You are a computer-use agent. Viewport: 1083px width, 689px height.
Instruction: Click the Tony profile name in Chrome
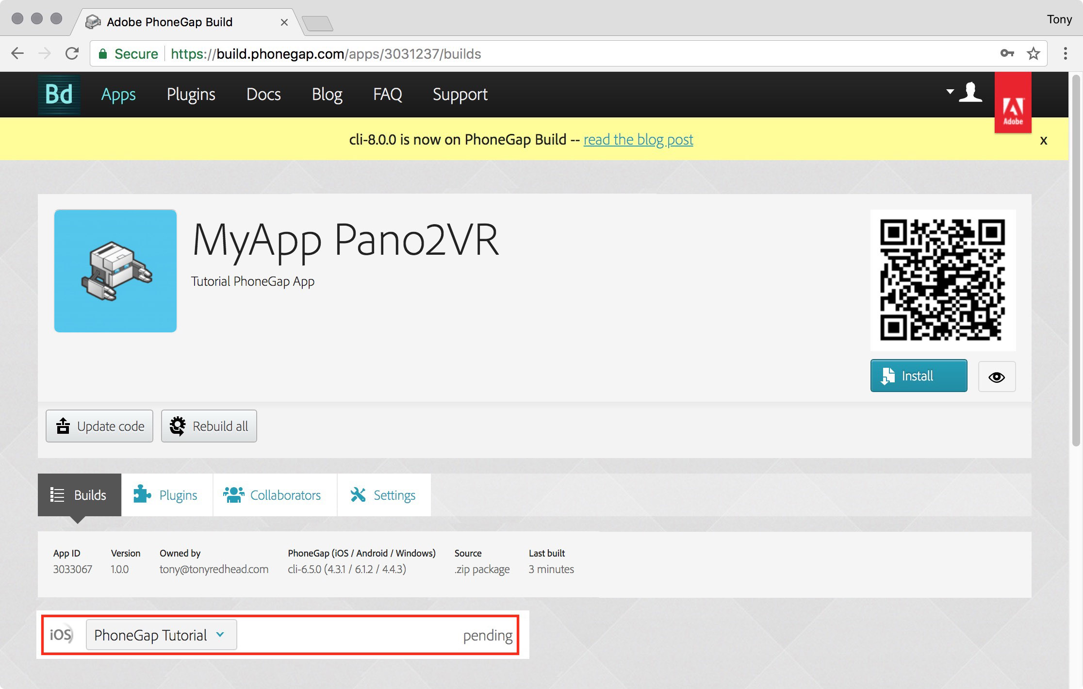pyautogui.click(x=1059, y=19)
